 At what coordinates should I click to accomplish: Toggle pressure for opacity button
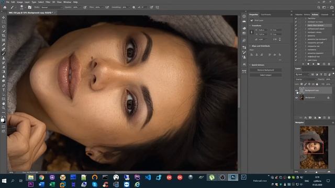click(85, 7)
